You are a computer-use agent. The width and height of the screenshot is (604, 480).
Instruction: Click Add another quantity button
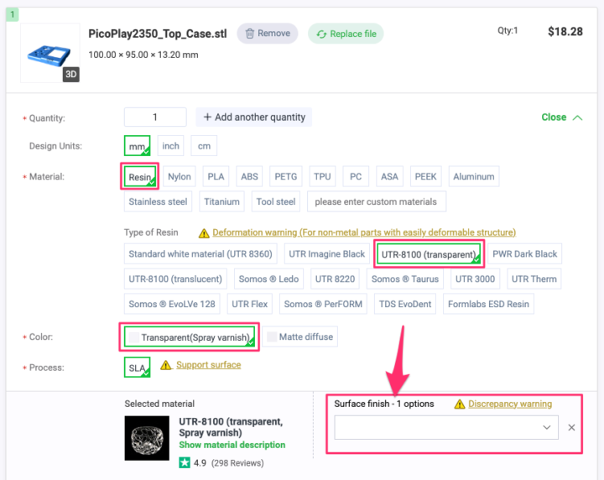click(x=253, y=117)
